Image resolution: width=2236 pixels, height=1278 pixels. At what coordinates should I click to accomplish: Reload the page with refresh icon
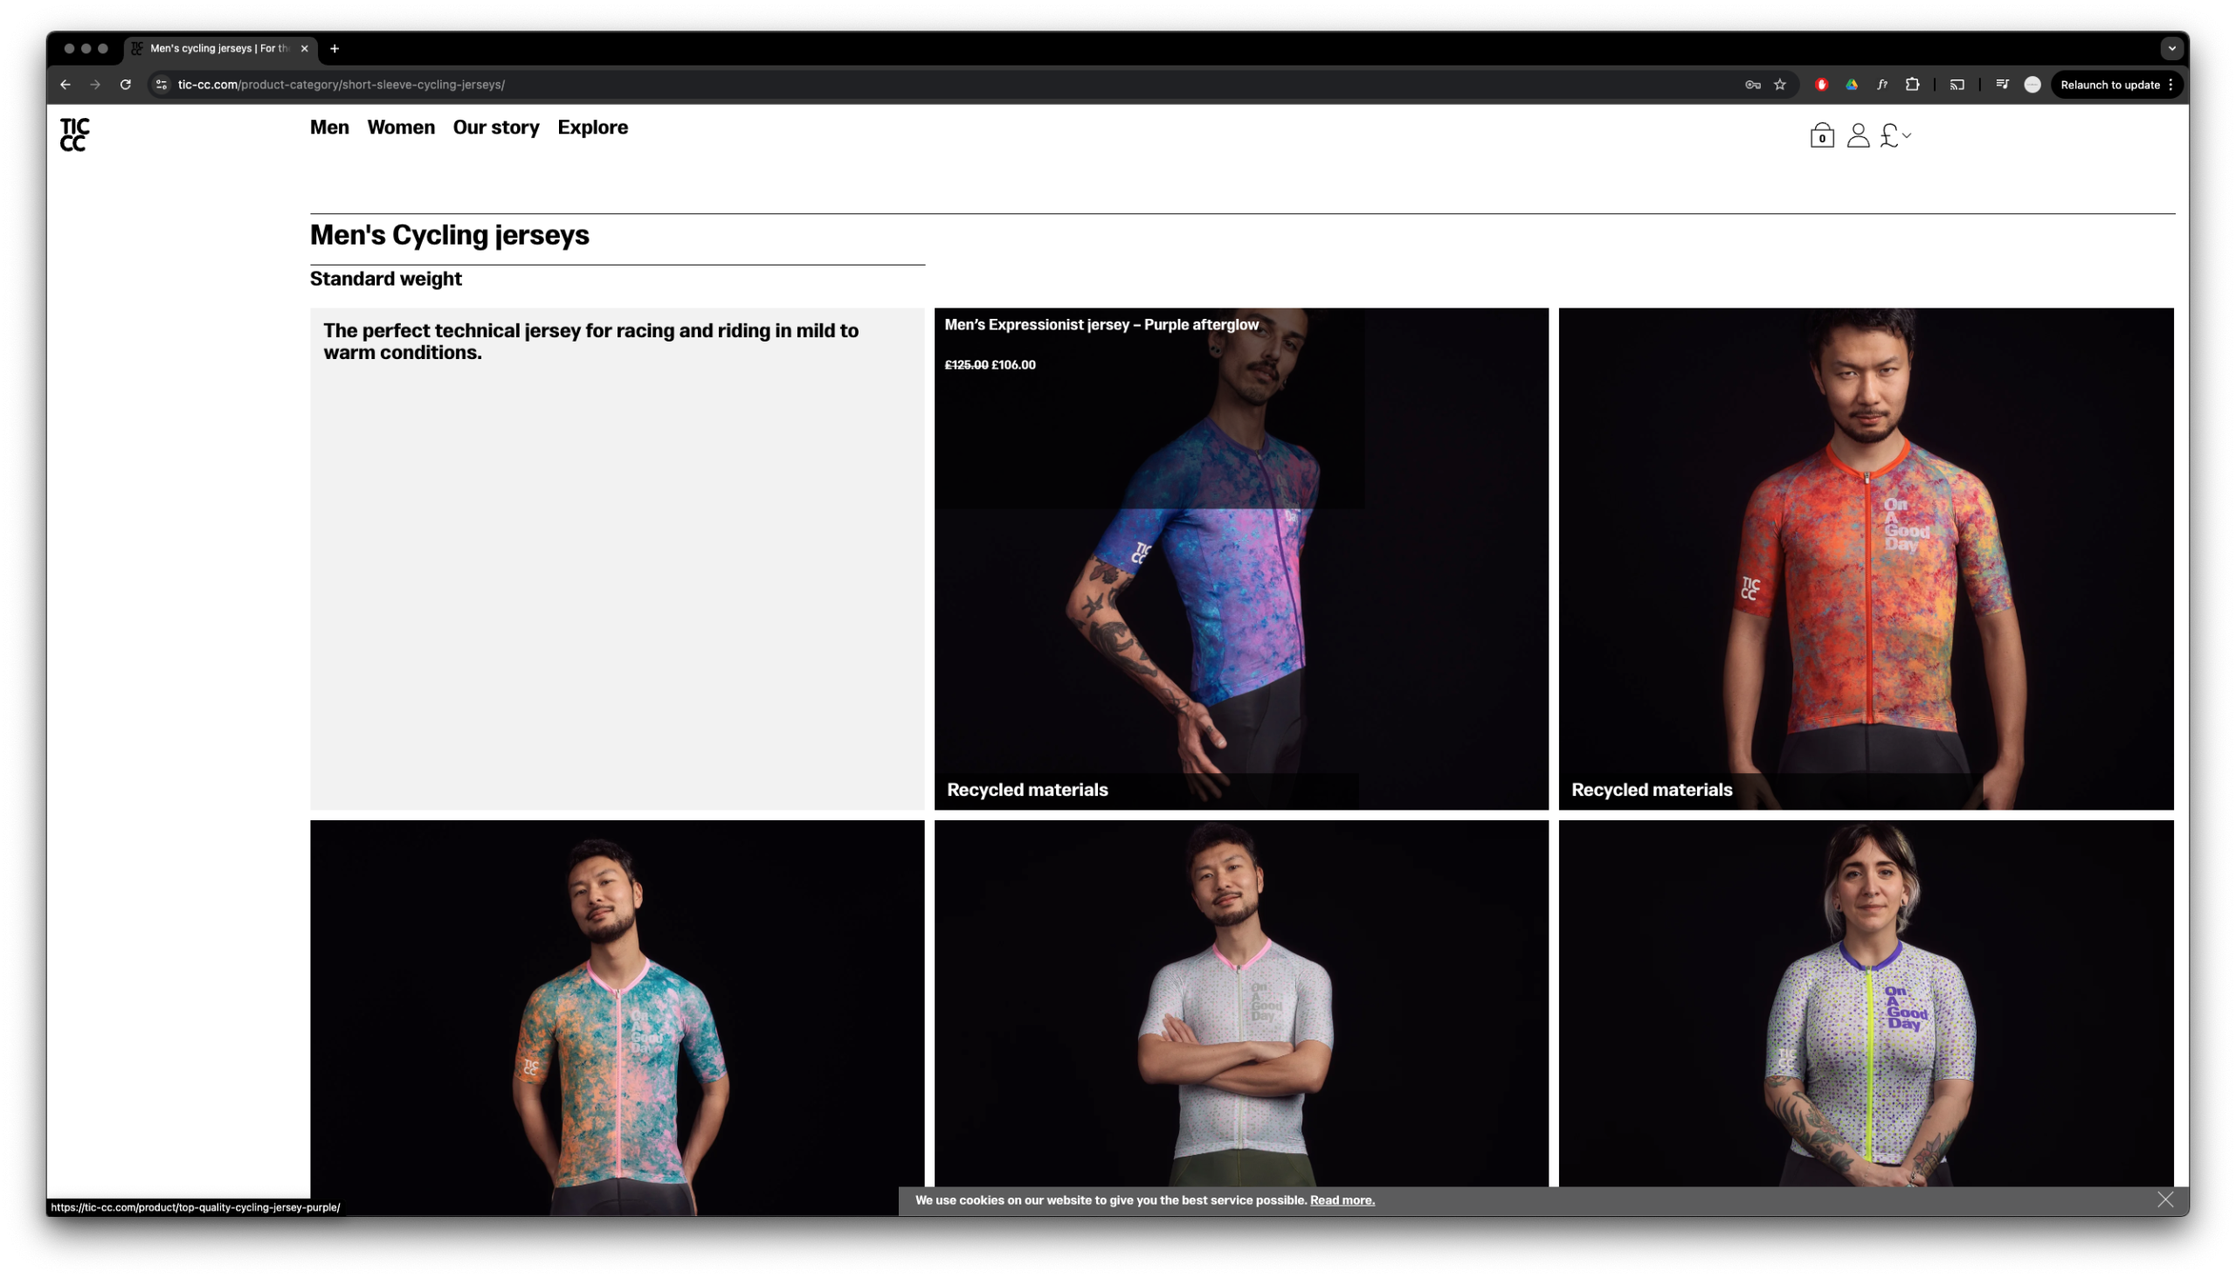coord(126,85)
